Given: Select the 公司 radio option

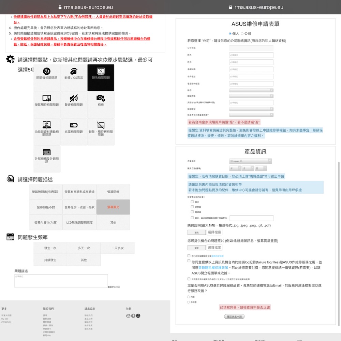Looking at the screenshot, I should pos(242,33).
